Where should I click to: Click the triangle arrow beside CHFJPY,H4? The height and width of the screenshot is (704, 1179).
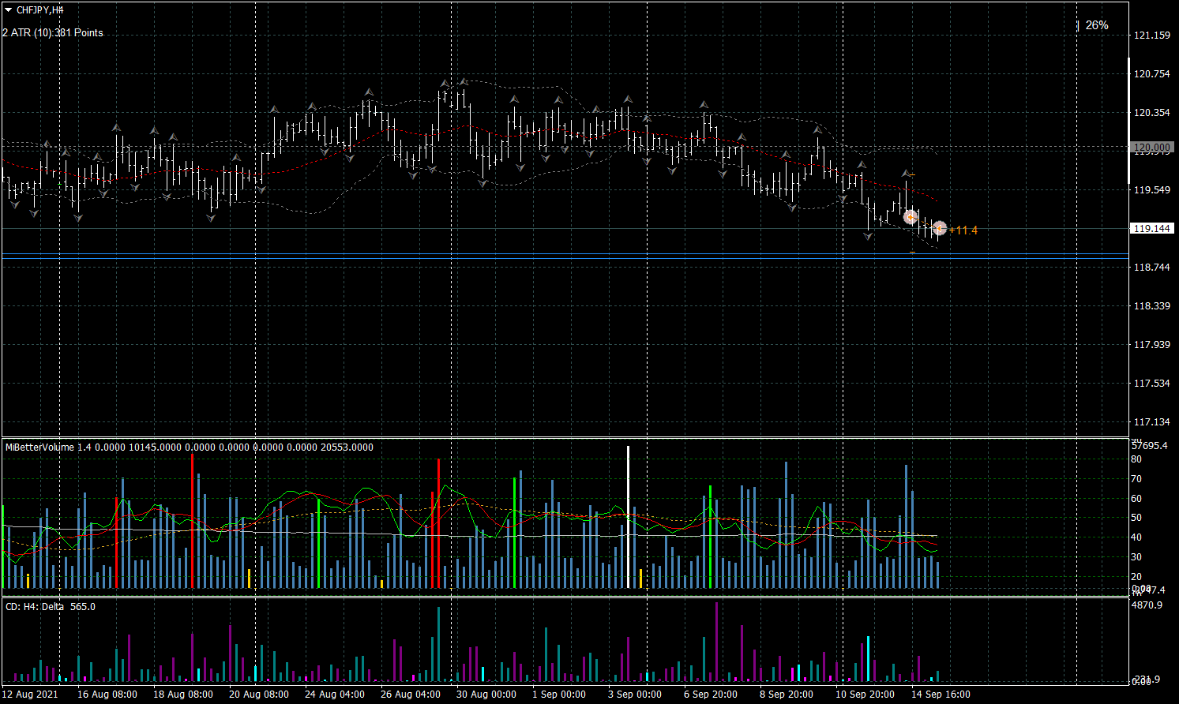point(9,10)
